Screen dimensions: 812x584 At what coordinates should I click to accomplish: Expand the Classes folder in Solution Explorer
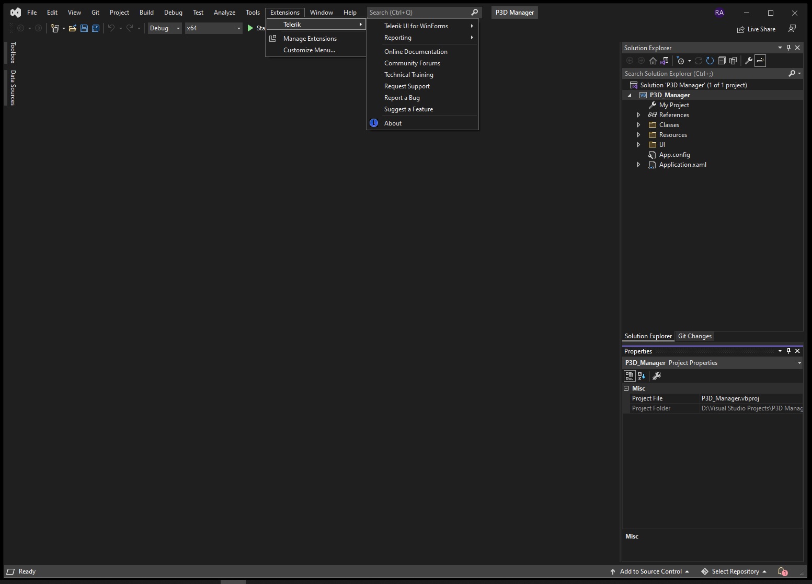[x=638, y=125]
